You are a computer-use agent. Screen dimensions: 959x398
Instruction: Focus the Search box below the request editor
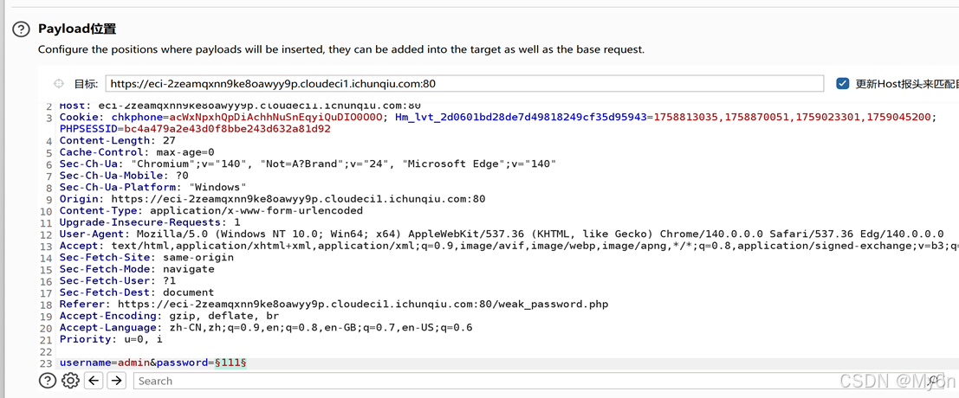pyautogui.click(x=520, y=381)
